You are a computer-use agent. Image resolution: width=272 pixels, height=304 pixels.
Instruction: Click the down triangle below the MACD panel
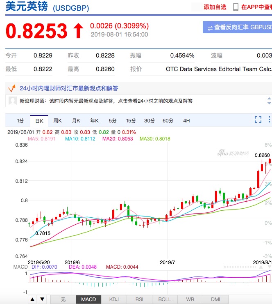[x=42, y=299]
